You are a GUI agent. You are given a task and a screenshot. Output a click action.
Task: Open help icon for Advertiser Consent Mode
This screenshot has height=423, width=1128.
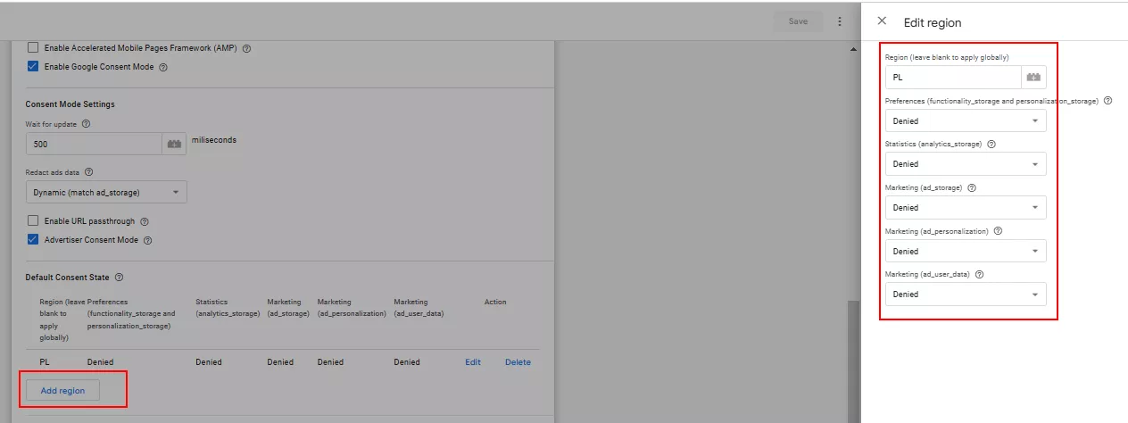tap(148, 240)
